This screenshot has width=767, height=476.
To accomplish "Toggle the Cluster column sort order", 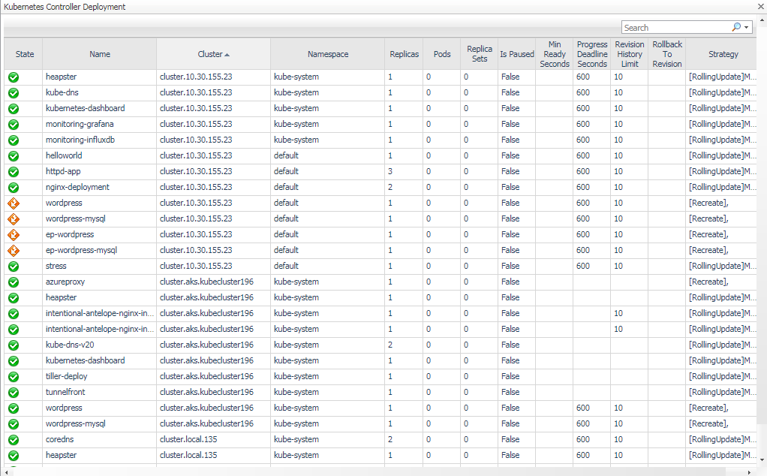I will (x=213, y=54).
